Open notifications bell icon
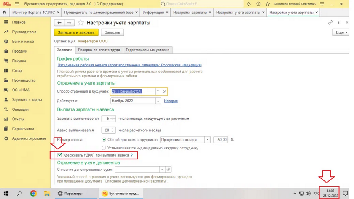354x199 pixels. [x=249, y=4]
